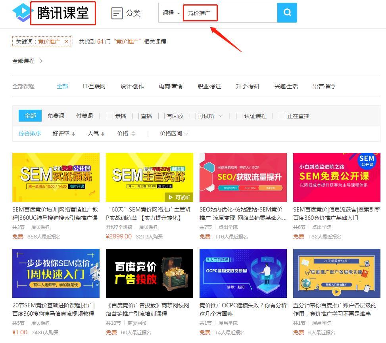Viewport: 386px width, 343px height.
Task: Sort by 好评率 rating
Action: (64, 133)
